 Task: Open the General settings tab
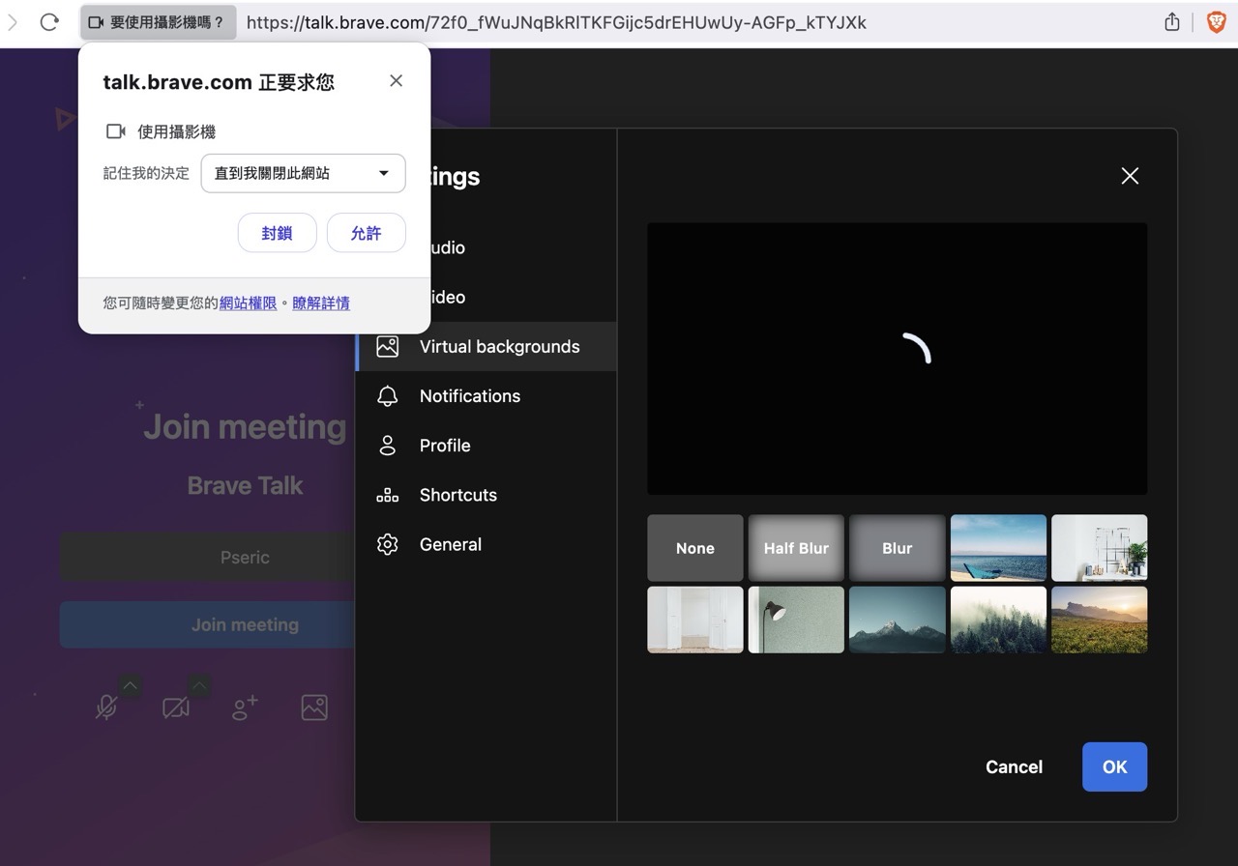coord(486,544)
